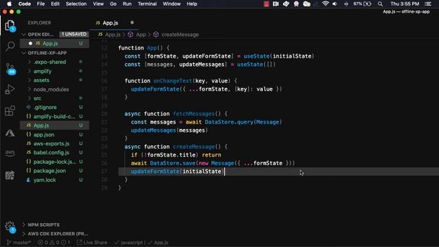Image resolution: width=439 pixels, height=247 pixels.
Task: Open the amplify-build-c... file
Action: [55, 116]
